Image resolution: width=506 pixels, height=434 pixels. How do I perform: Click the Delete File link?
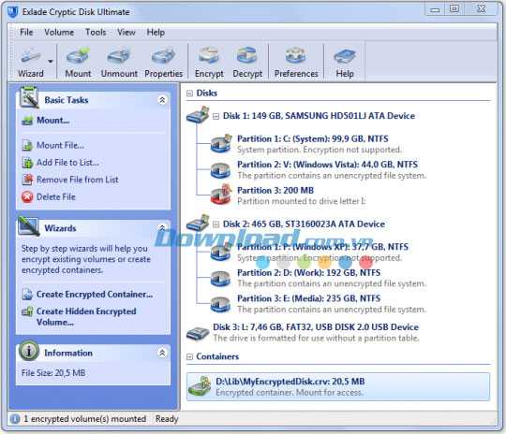click(x=56, y=196)
